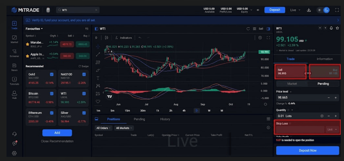Switch to the Information tab
This screenshot has width=344, height=161.
(x=324, y=59)
